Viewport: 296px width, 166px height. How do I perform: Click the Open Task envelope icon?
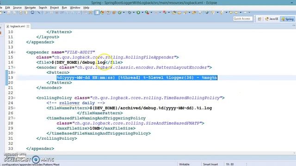click(x=179, y=12)
